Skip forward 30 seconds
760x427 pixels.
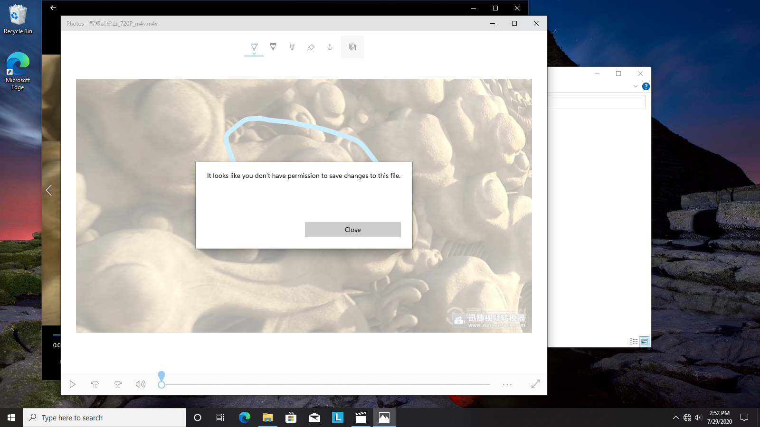[118, 384]
